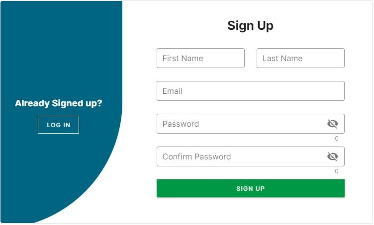374x225 pixels.
Task: Toggle visibility for Confirm Password
Action: pos(332,156)
